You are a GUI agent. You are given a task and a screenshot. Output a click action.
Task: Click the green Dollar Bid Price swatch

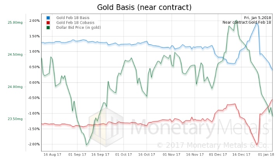click(x=48, y=27)
